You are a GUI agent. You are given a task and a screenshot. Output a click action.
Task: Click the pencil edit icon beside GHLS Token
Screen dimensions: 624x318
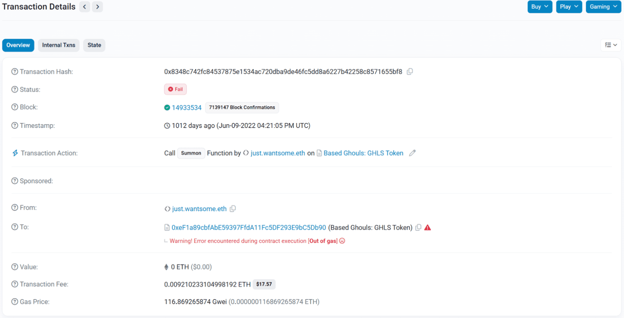(x=412, y=153)
